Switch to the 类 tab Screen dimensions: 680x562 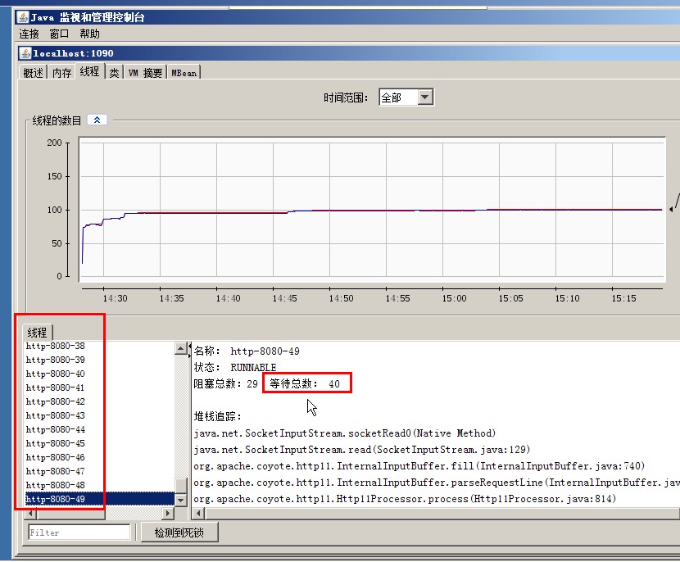(x=114, y=72)
